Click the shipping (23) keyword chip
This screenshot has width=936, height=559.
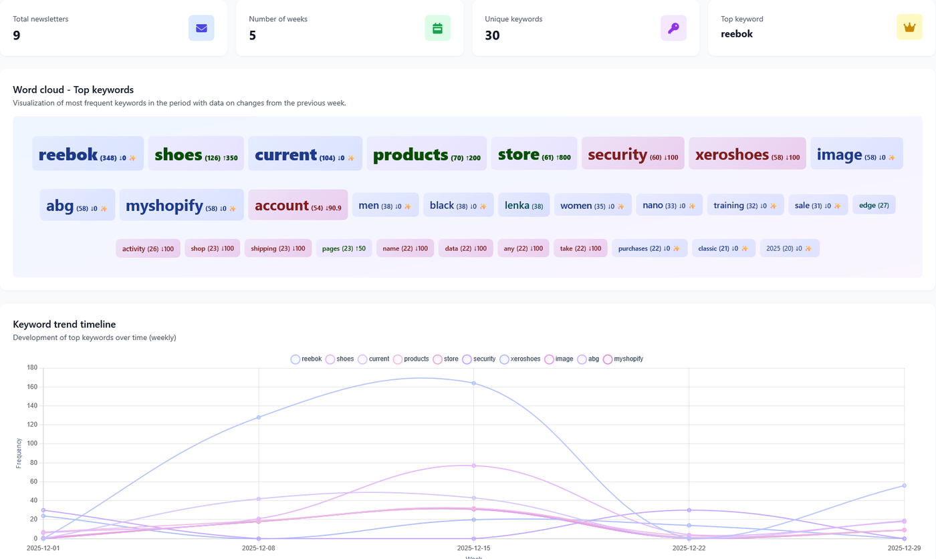coord(278,248)
